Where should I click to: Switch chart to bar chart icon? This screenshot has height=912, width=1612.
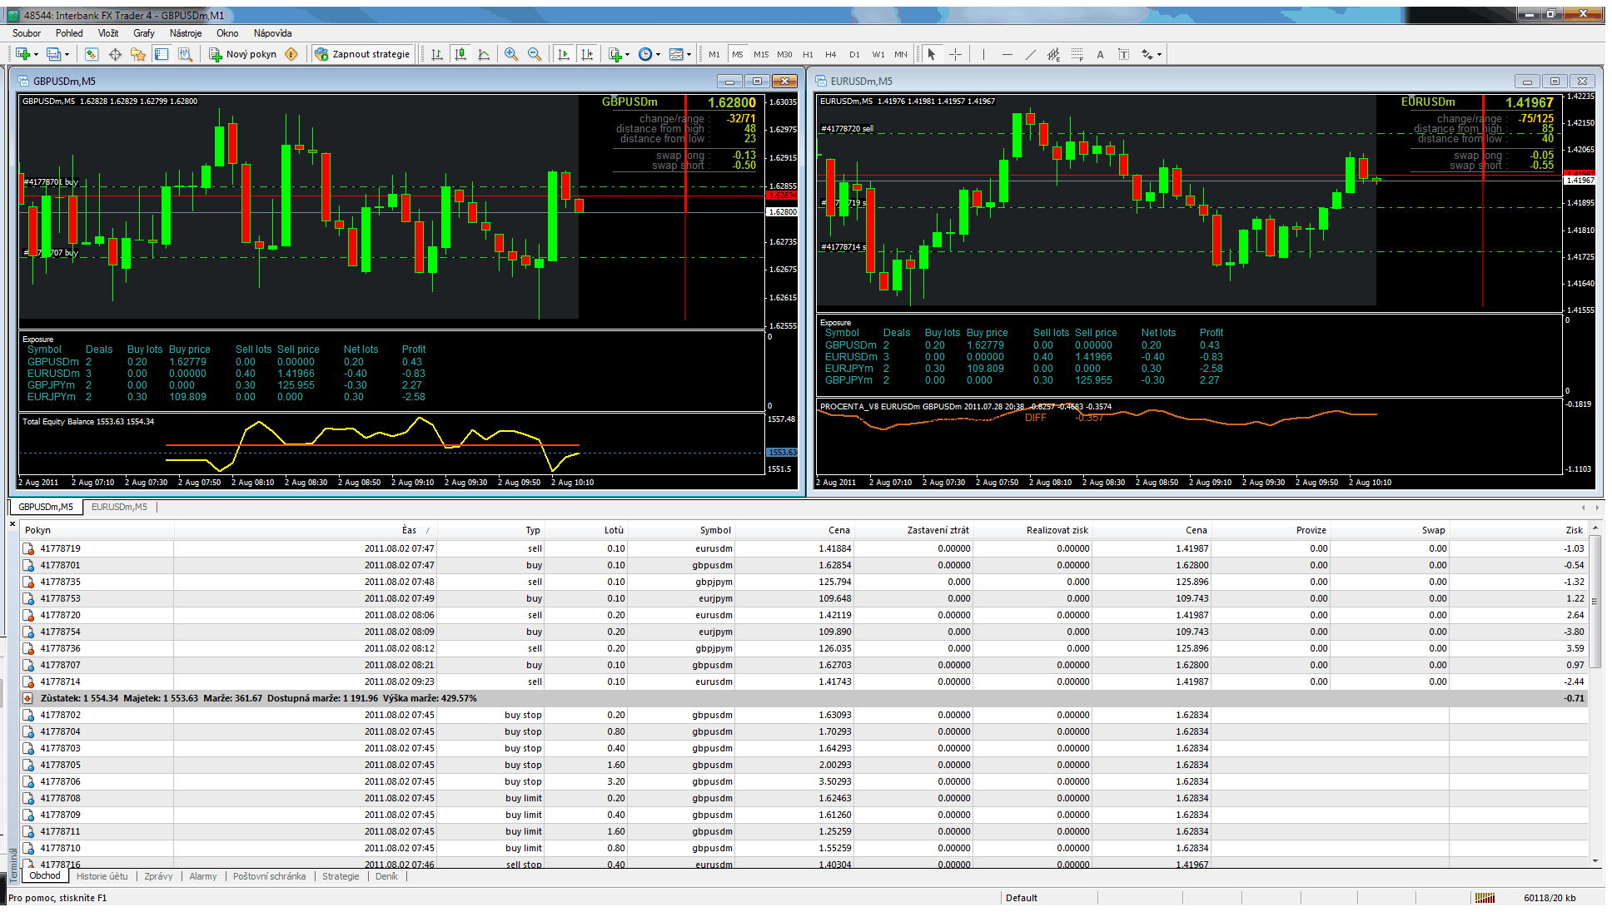pos(437,54)
